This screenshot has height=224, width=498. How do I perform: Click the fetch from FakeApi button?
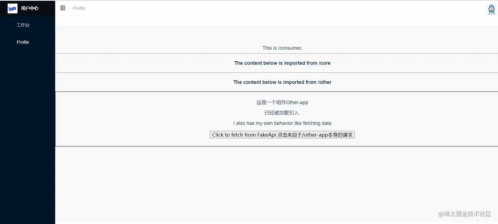pos(282,135)
